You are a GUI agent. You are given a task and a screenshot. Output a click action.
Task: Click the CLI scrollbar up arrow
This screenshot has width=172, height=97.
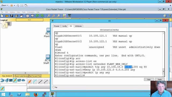tap(163, 33)
